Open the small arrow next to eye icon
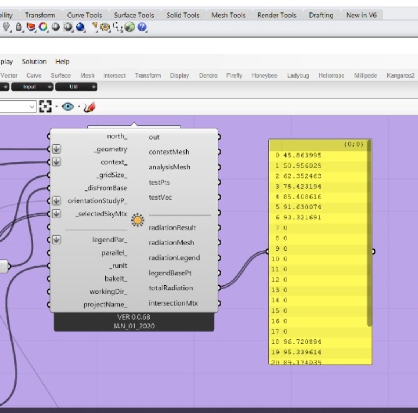This screenshot has height=413, width=418. [79, 107]
